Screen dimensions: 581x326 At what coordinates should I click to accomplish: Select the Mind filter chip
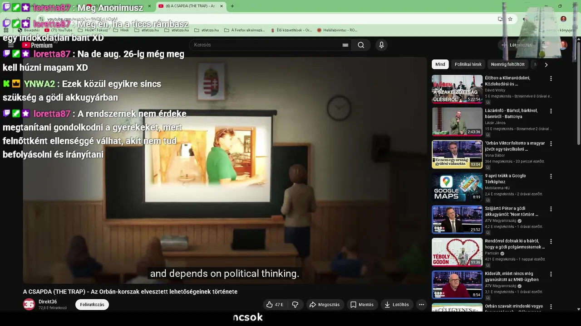coord(440,64)
